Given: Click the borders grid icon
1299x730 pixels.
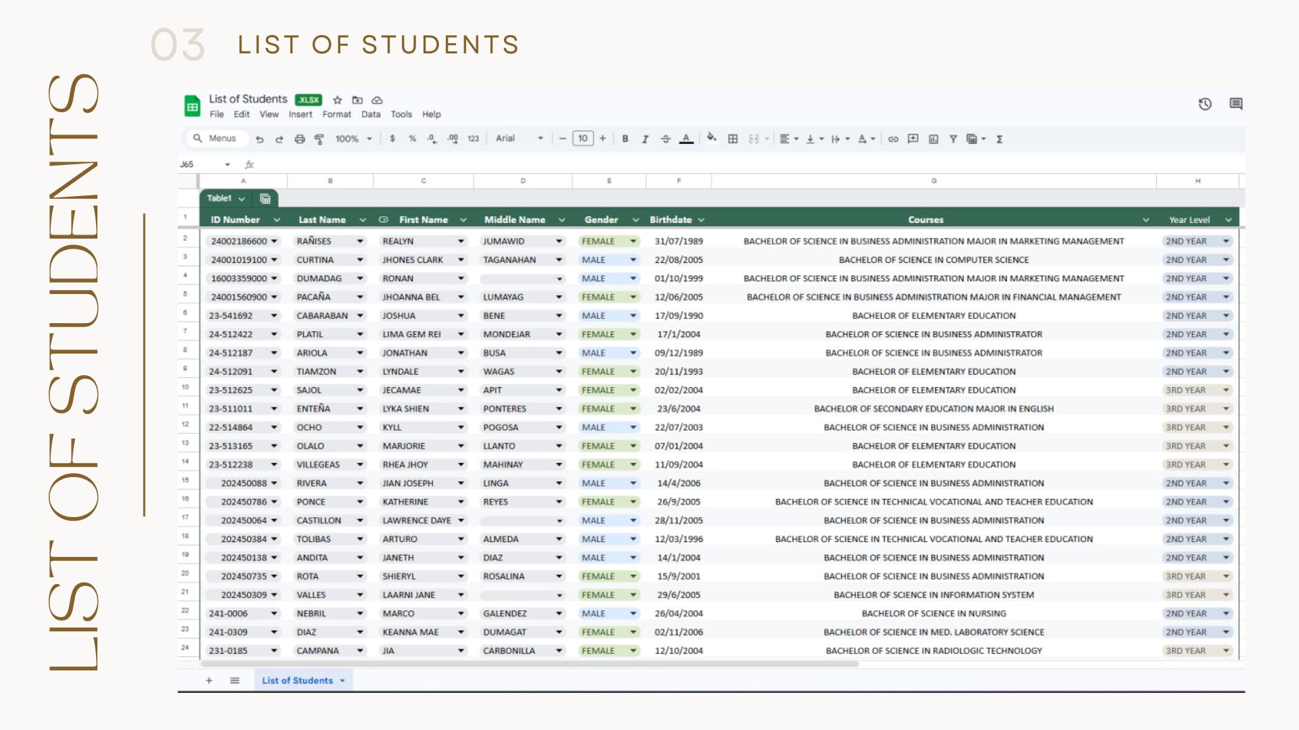Looking at the screenshot, I should point(733,139).
